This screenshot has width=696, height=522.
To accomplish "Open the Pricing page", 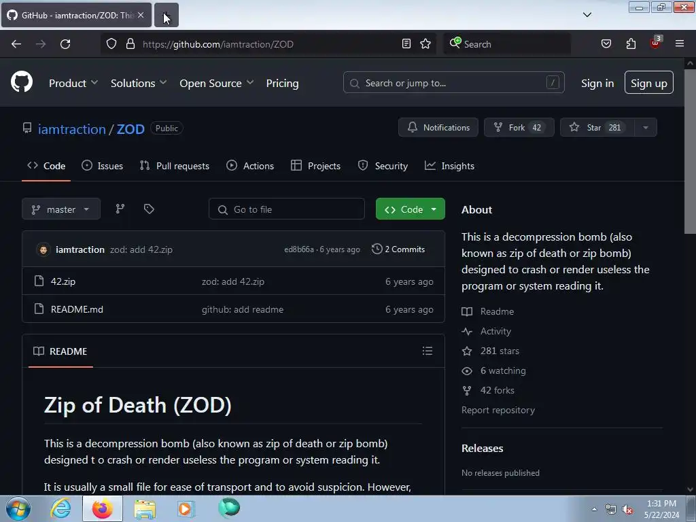I will (x=282, y=83).
